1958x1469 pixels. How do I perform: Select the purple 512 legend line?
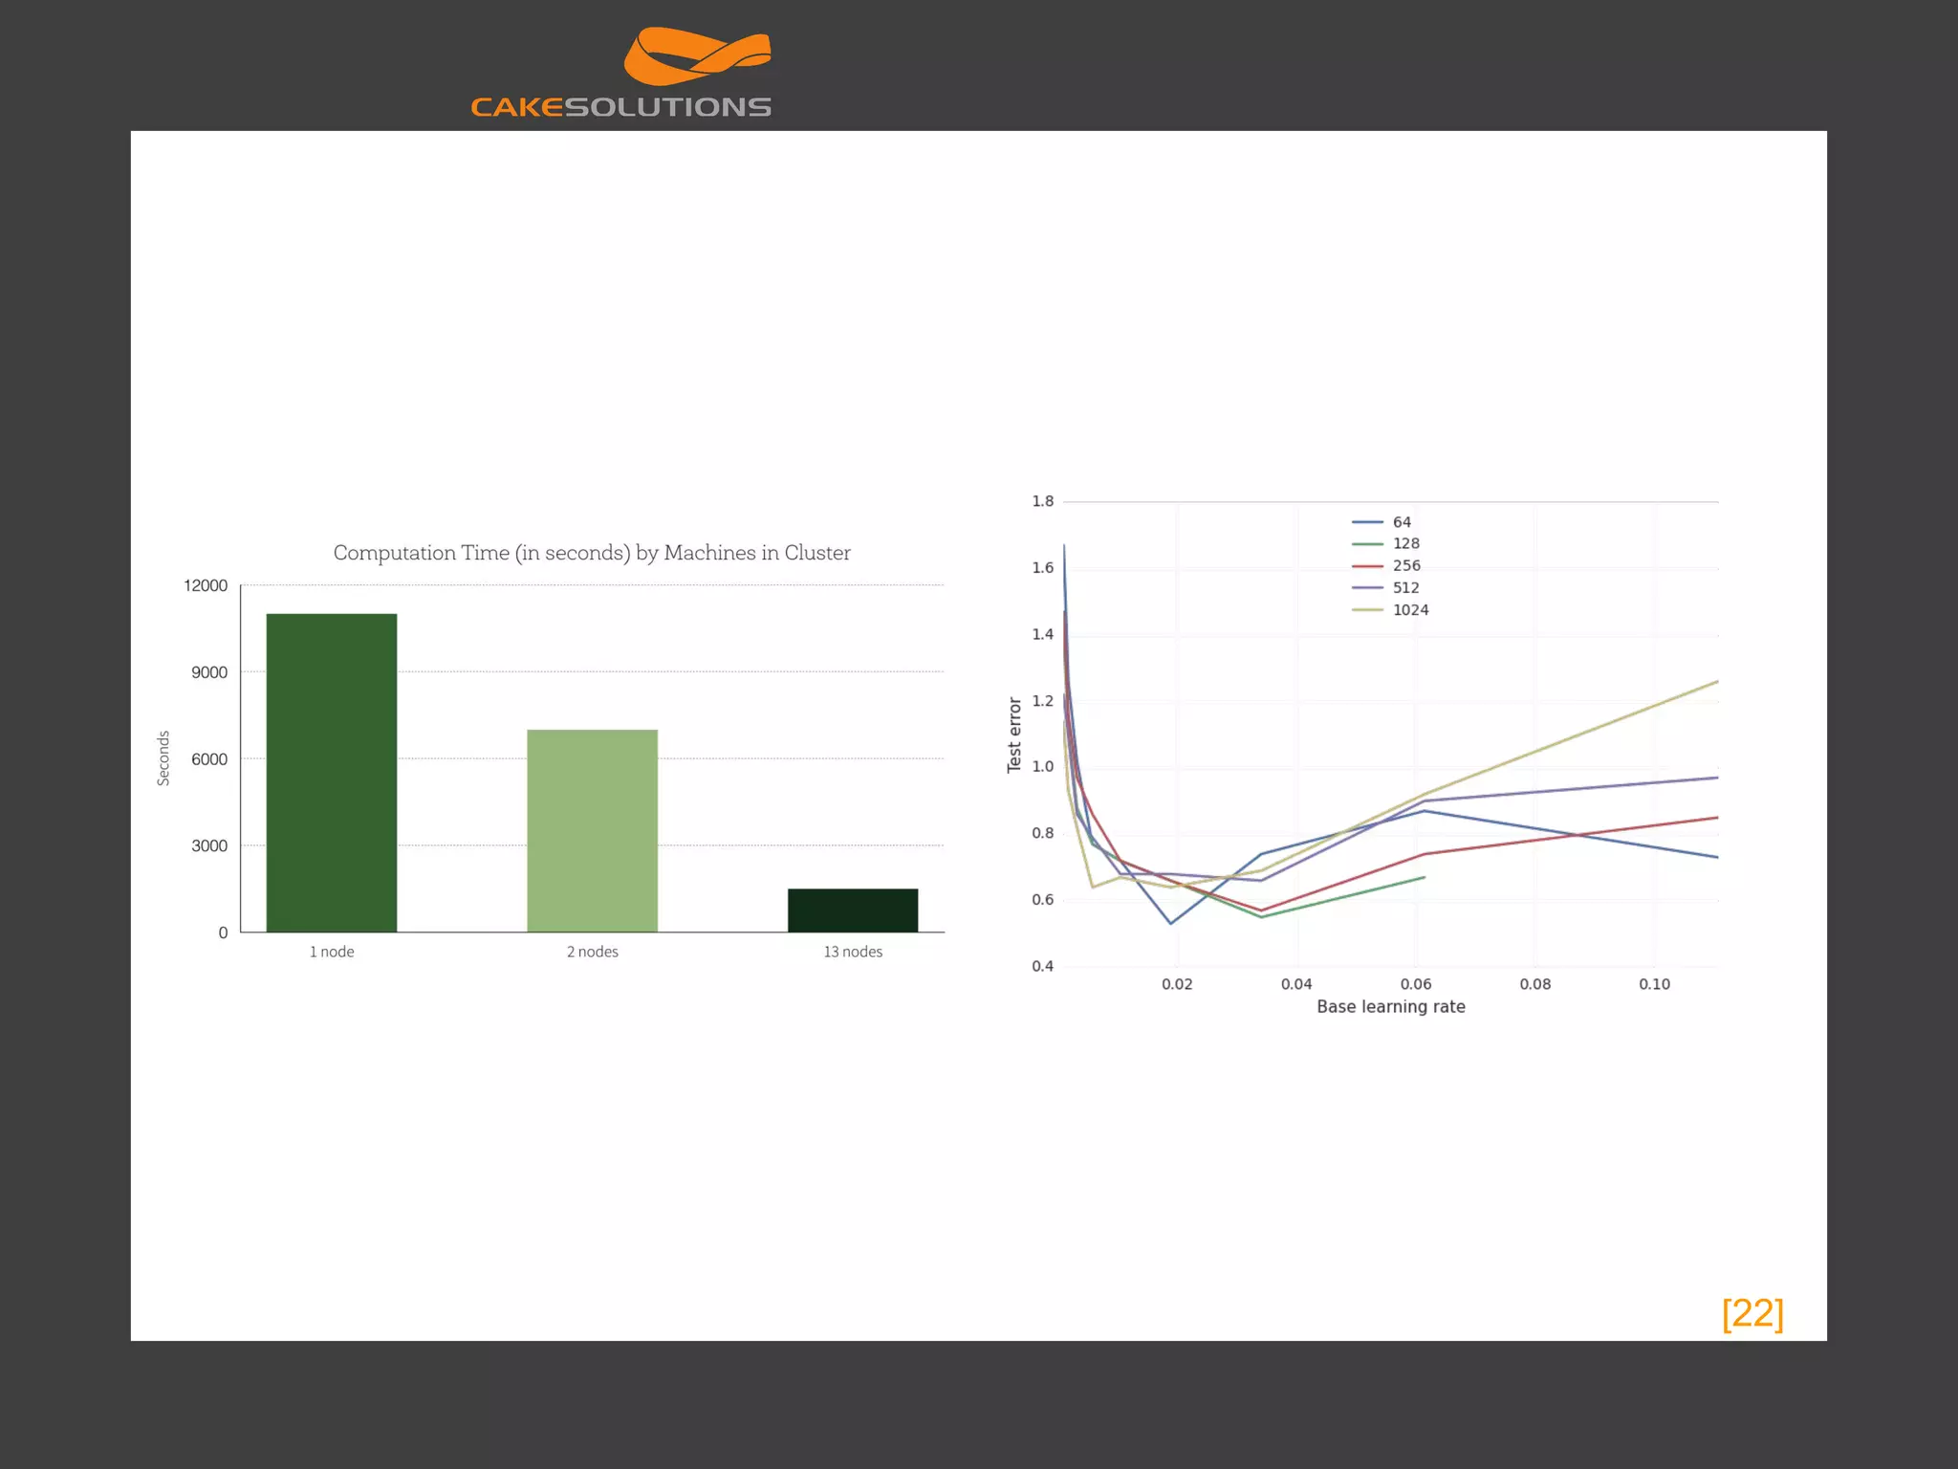click(1367, 588)
